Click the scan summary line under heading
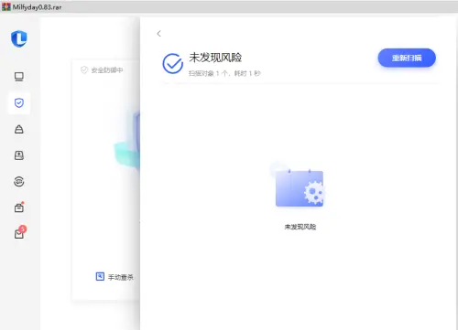 pos(224,73)
